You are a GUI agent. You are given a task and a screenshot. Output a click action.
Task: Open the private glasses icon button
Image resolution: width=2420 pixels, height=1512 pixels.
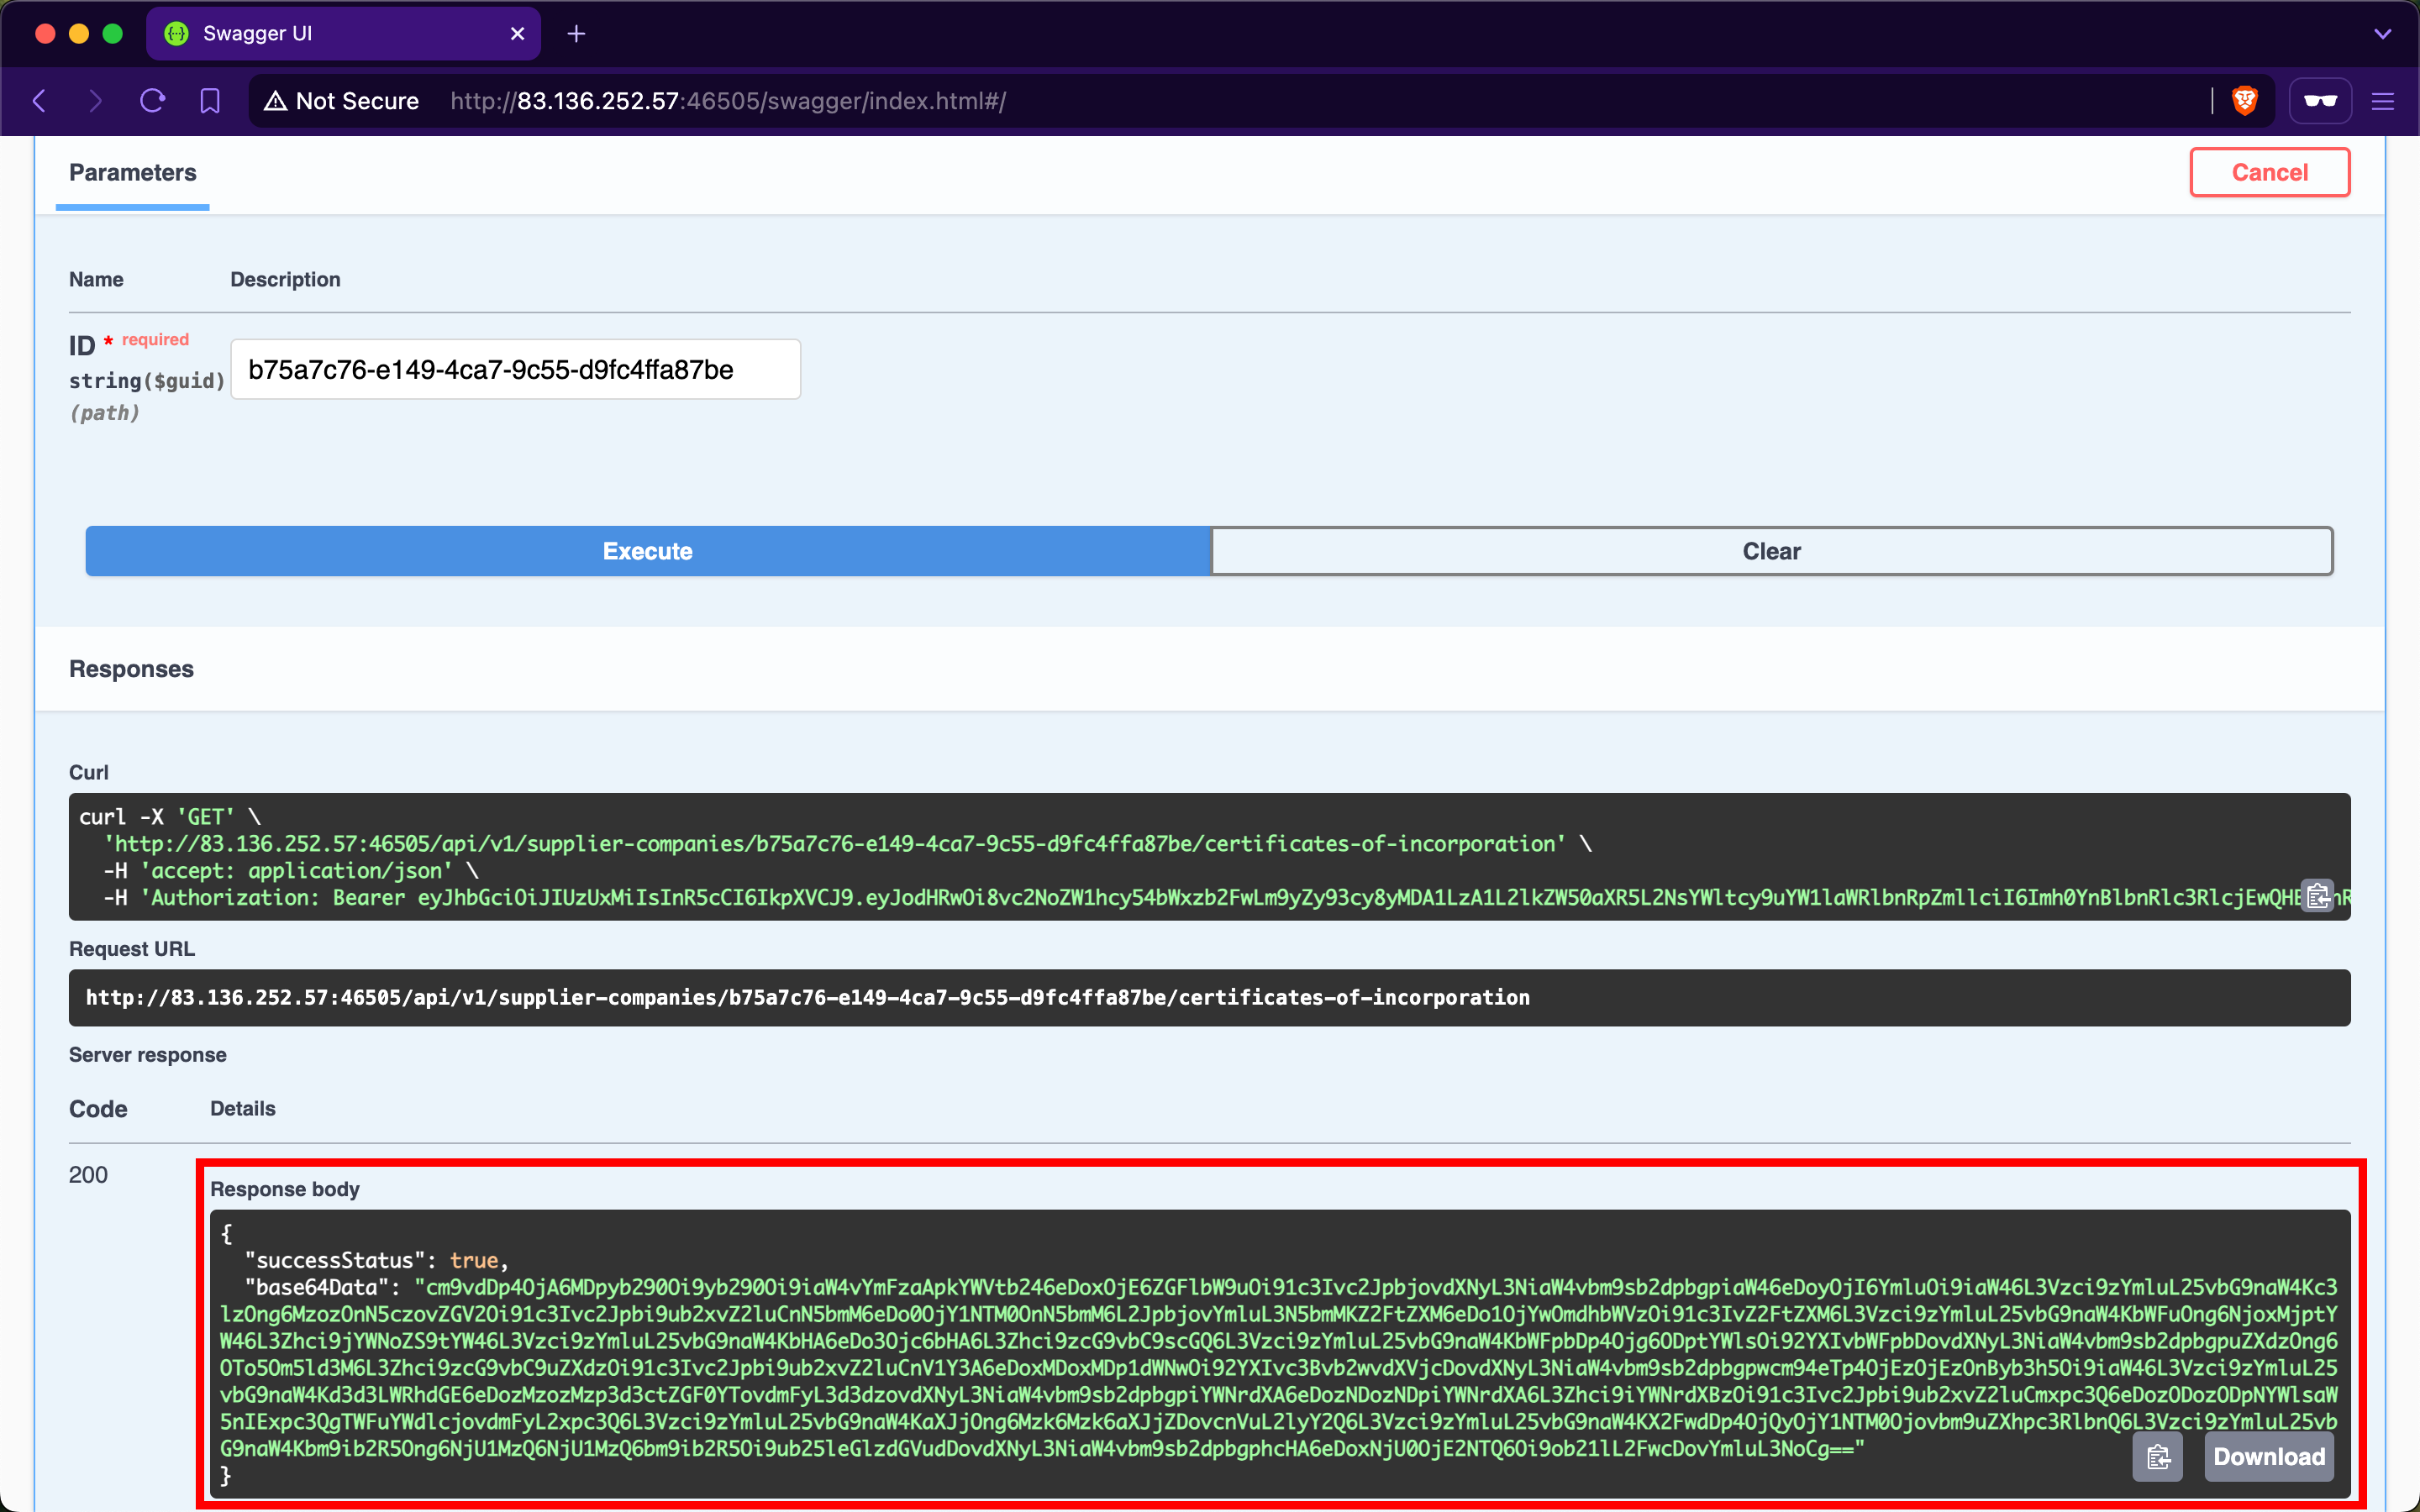(x=2320, y=101)
